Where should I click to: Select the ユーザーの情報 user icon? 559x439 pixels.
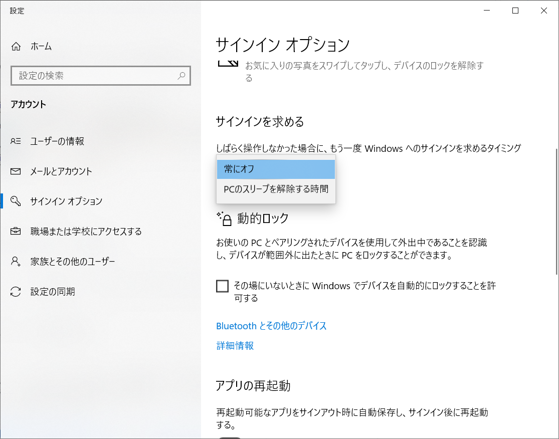(x=16, y=141)
